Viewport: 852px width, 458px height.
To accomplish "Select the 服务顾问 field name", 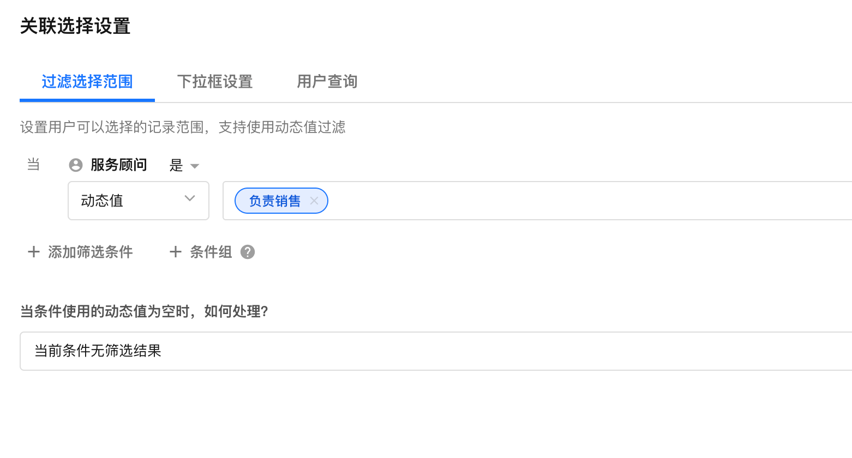I will 119,165.
